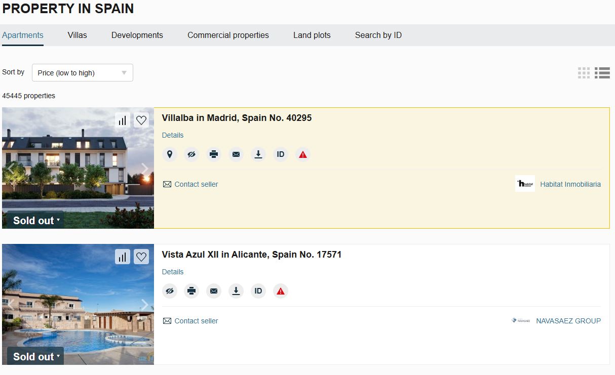
Task: Download the Villalba listing PDF
Action: point(258,154)
